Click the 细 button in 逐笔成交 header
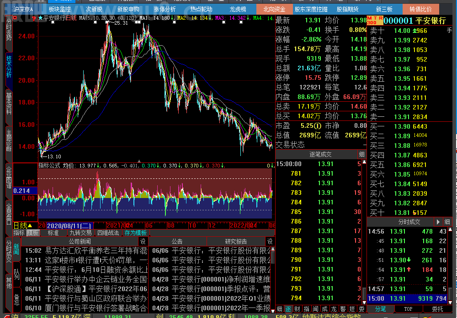The height and width of the screenshot is (318, 457). click(361, 154)
